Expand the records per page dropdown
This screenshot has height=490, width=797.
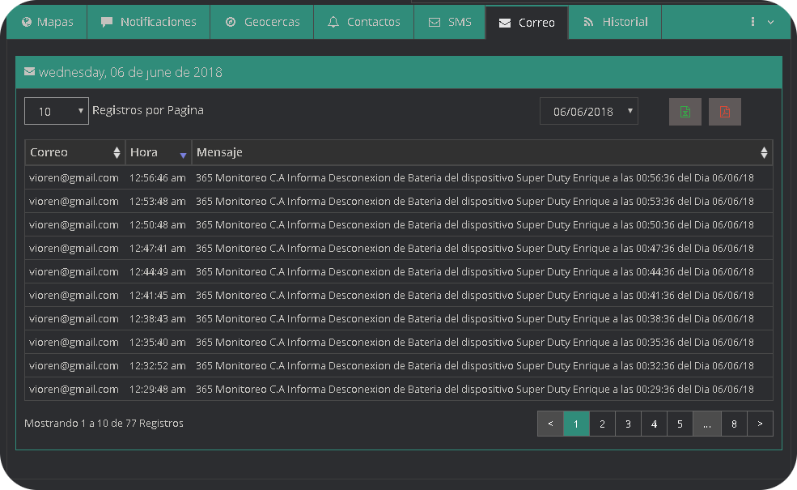pos(56,111)
